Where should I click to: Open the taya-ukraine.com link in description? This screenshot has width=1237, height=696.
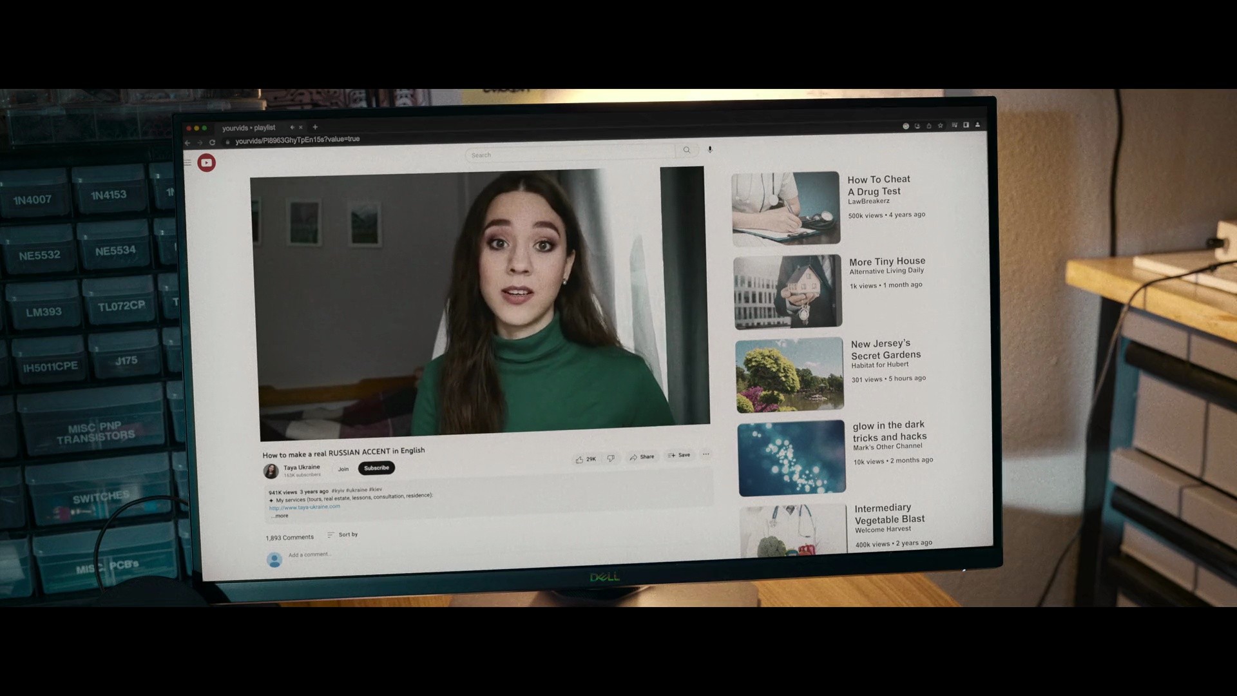click(305, 507)
